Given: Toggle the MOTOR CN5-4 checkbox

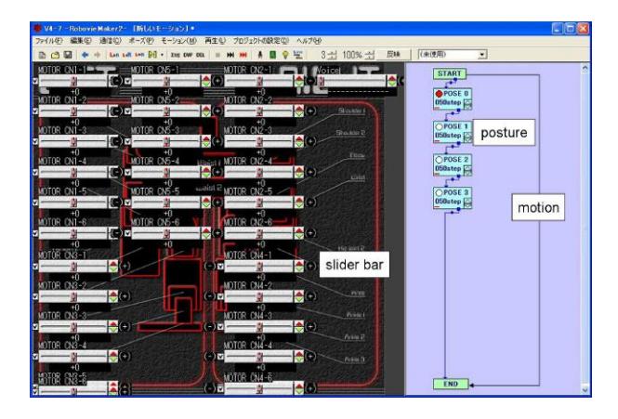Looking at the screenshot, I should 127,172.
